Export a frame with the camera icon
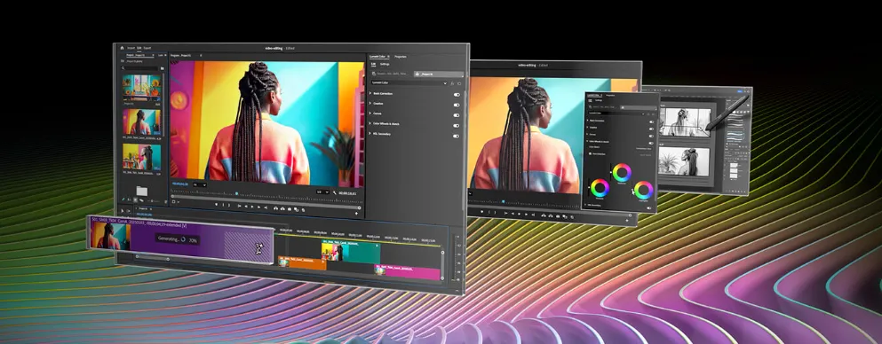 point(290,209)
